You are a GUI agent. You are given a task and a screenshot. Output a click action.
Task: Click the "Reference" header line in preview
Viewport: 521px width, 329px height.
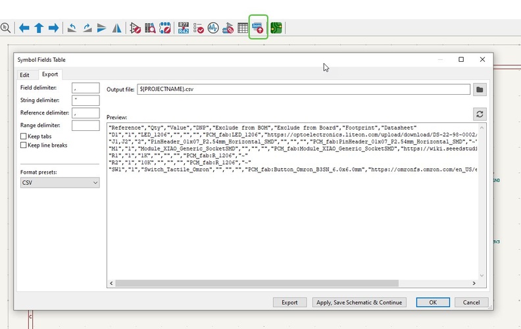262,128
